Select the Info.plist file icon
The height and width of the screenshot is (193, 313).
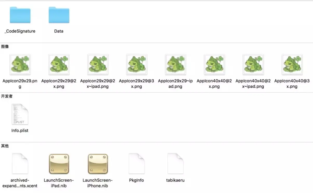20,114
